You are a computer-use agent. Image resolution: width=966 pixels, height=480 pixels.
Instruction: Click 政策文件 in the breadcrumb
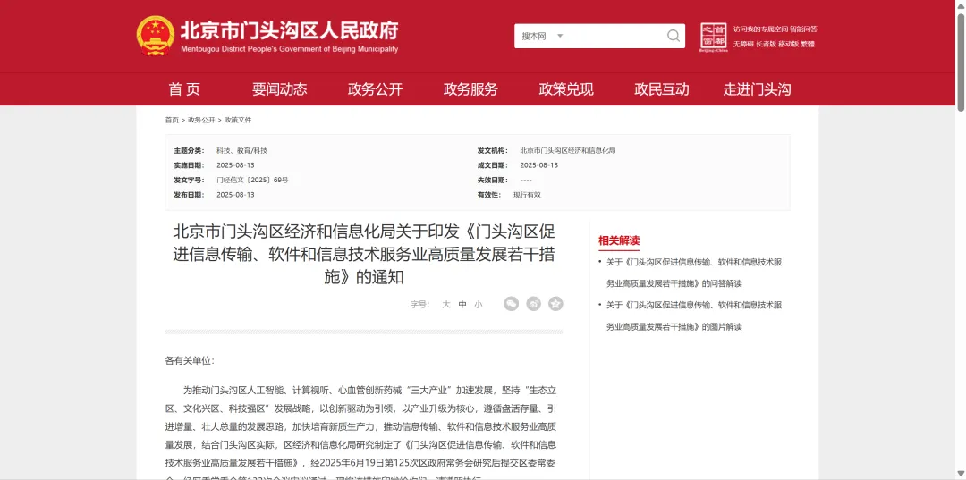click(238, 120)
